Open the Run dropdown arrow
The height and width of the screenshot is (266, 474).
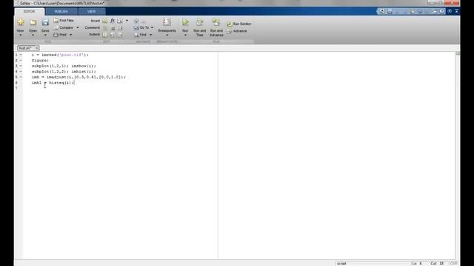coord(185,35)
